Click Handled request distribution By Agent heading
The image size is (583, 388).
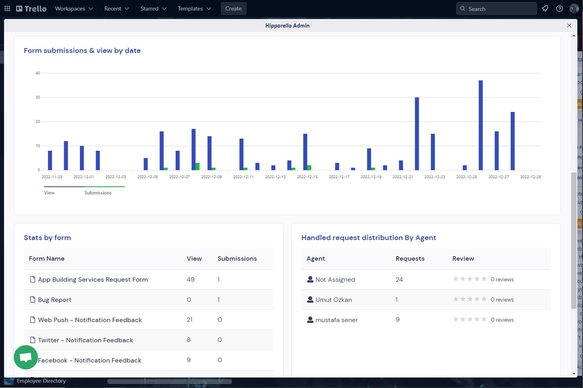pos(369,238)
